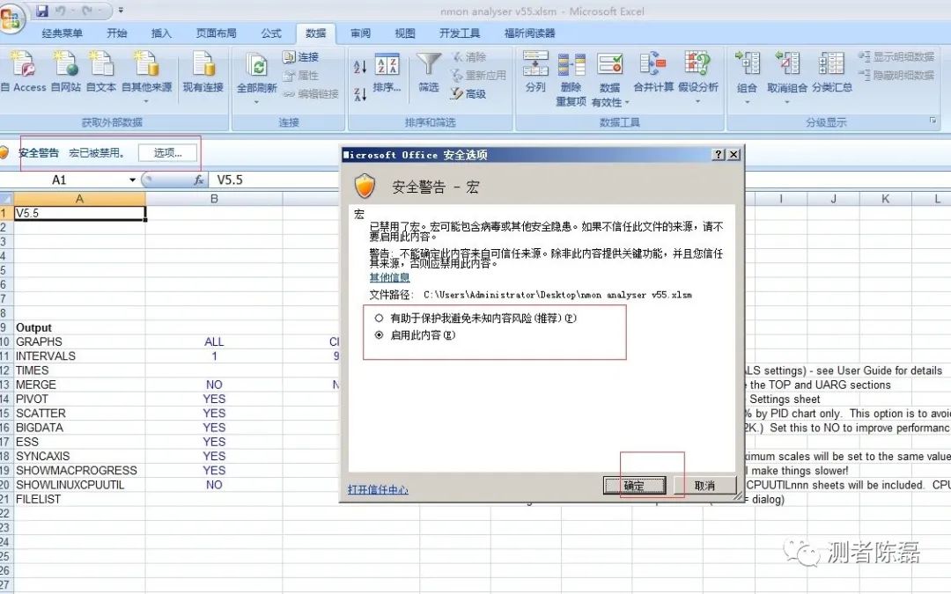This screenshot has width=951, height=594.
Task: Open the Connections command
Action: point(301,57)
